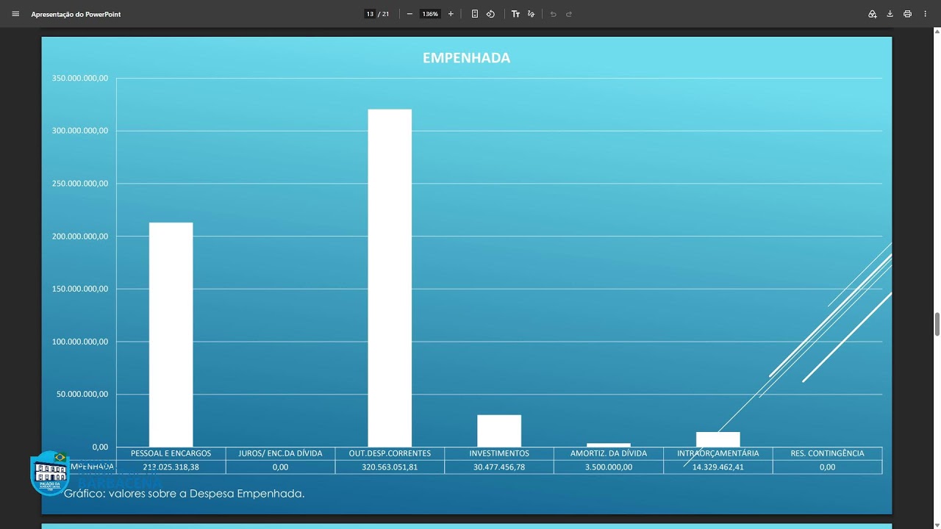Select the draw annotation tool
This screenshot has height=529, width=941.
pos(531,14)
